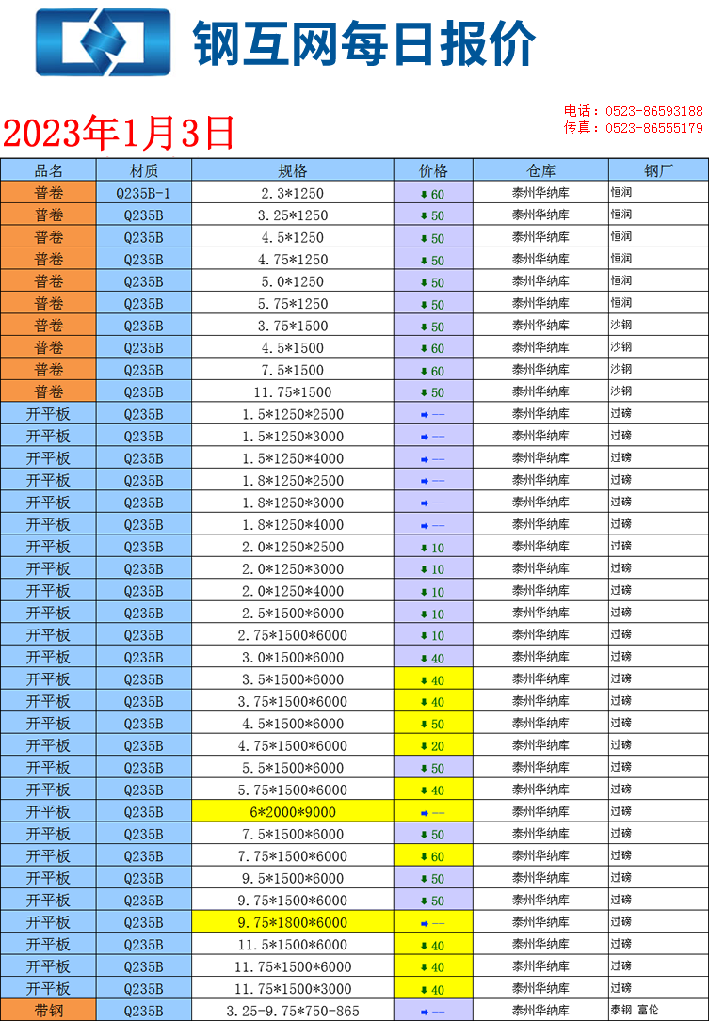
Task: Click the down arrow in the 9.75*1500*6000 price cell
Action: [x=424, y=901]
